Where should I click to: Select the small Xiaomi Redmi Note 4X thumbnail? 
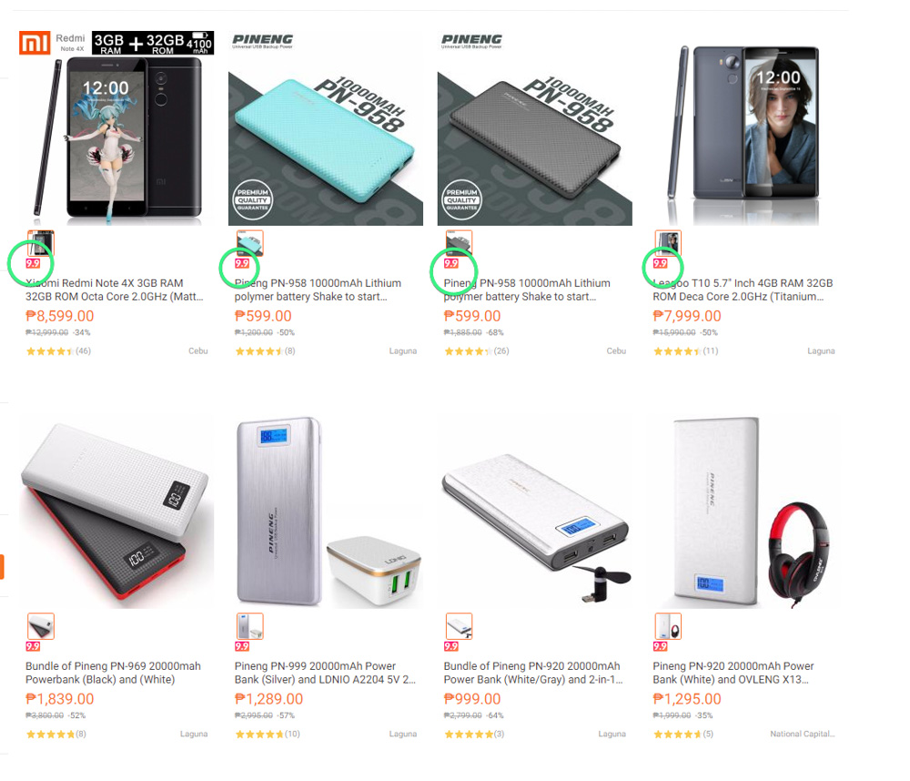41,243
